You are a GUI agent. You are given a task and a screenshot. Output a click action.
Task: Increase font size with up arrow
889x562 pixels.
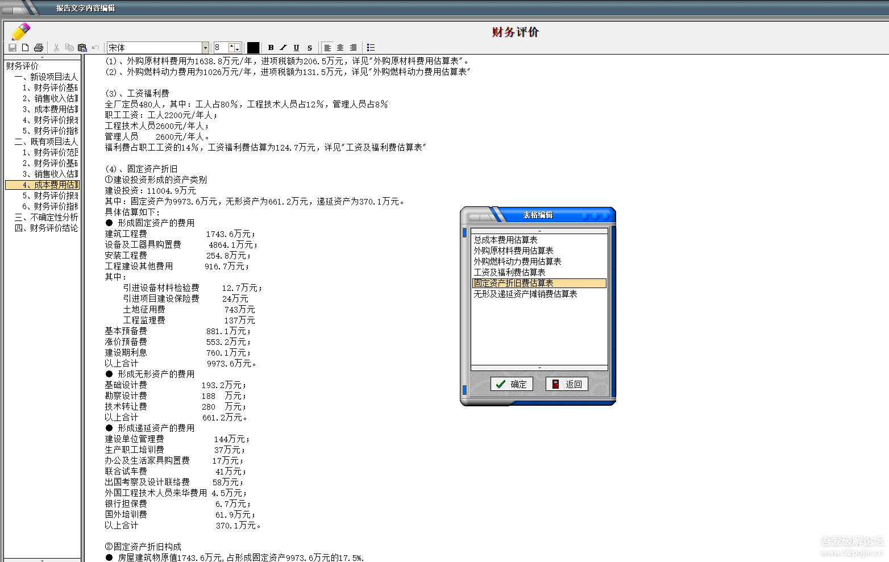tap(232, 45)
